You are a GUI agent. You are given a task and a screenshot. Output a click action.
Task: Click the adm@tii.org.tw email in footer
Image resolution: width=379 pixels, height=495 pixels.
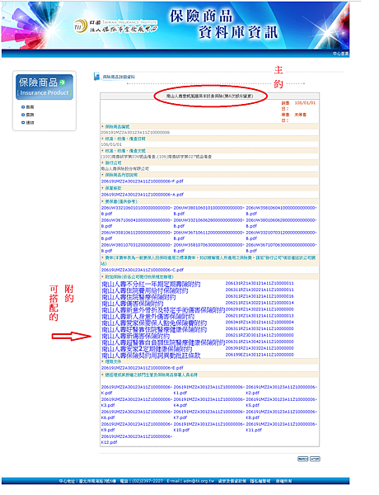(x=199, y=481)
